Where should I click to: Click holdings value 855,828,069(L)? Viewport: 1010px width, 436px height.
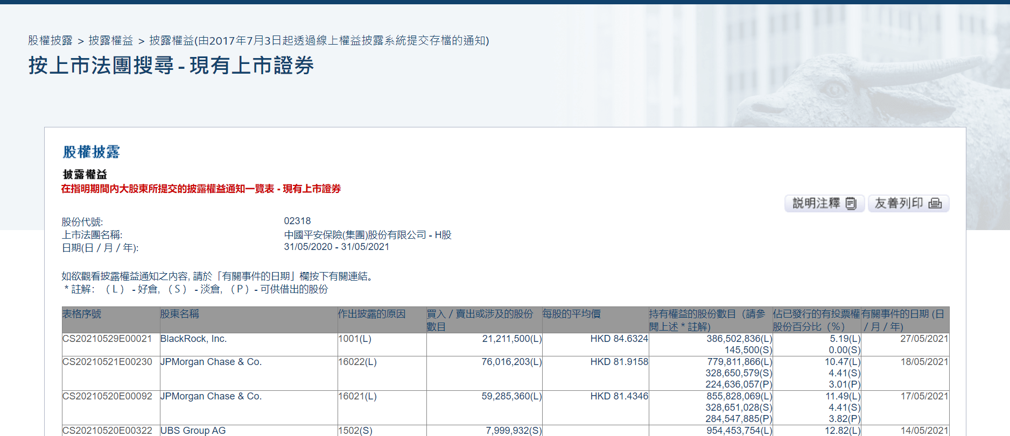(739, 396)
